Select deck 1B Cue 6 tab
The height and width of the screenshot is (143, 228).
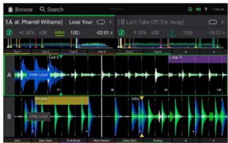[158, 51]
